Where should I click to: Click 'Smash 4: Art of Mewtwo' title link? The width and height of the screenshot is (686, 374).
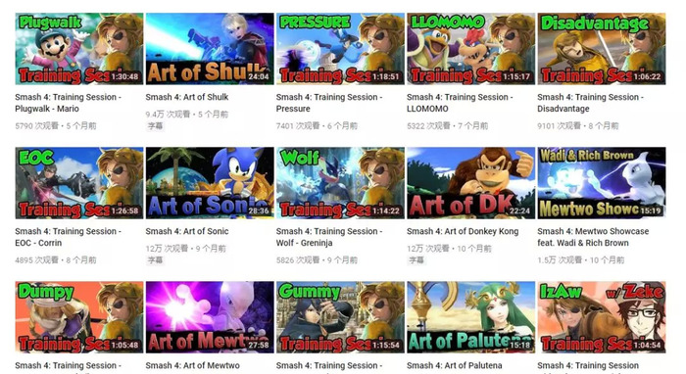pyautogui.click(x=192, y=365)
